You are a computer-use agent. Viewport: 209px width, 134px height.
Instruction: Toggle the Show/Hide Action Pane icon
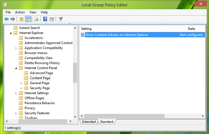(x=52, y=19)
